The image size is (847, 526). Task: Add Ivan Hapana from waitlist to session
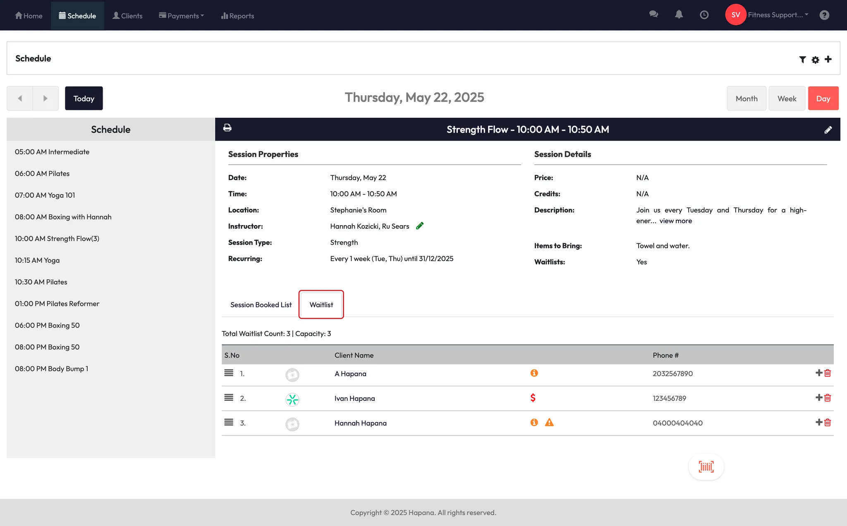coord(818,397)
